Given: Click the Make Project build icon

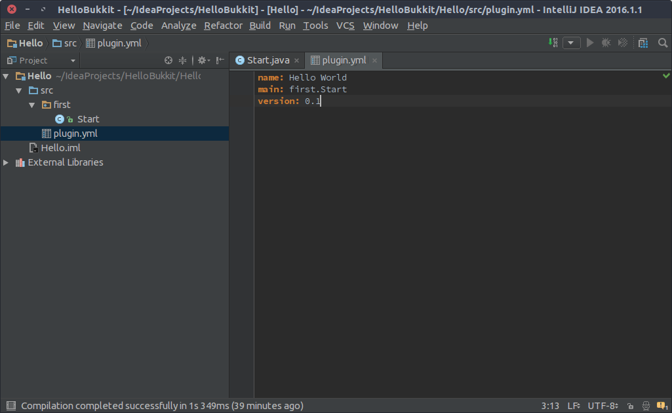Looking at the screenshot, I should [x=554, y=43].
